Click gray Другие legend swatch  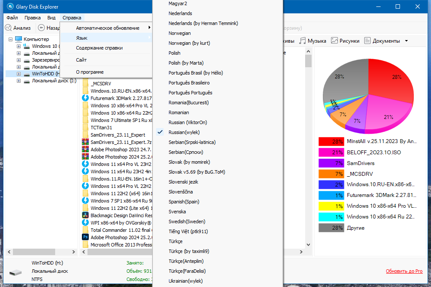click(x=331, y=228)
